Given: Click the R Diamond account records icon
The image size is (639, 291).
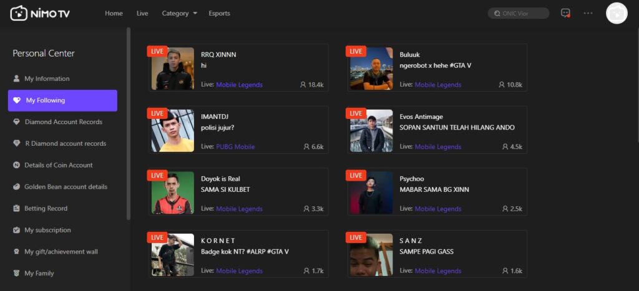Looking at the screenshot, I should point(16,143).
